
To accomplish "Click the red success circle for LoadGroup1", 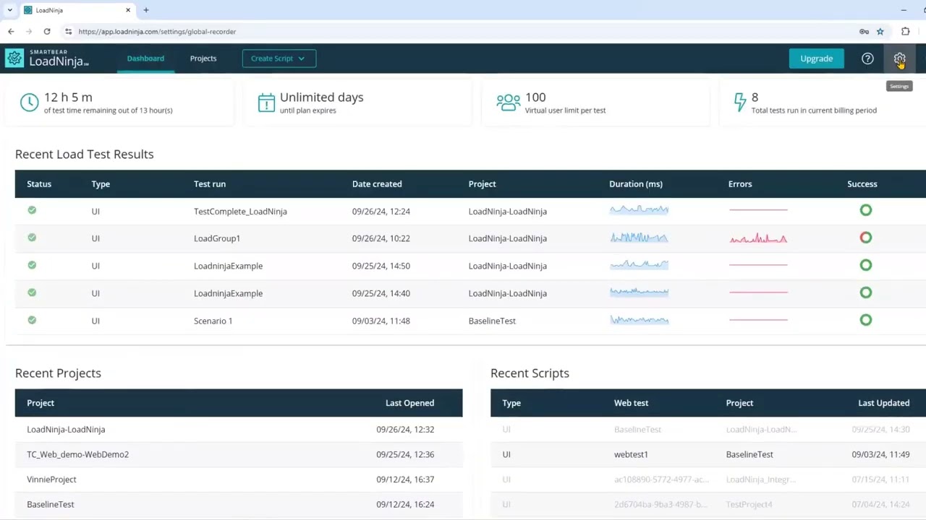I will [866, 238].
